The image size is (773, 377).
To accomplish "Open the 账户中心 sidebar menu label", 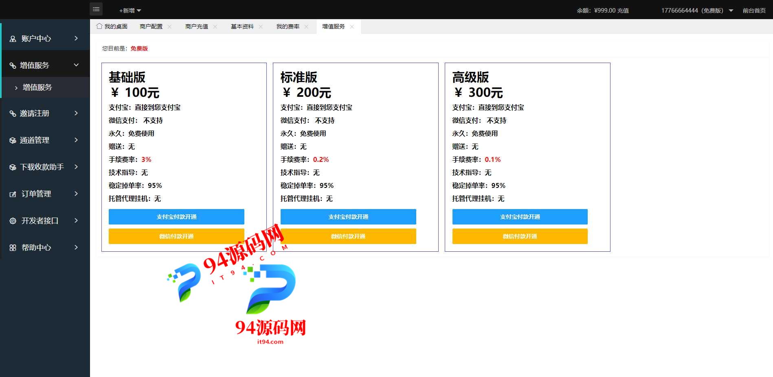I will [36, 39].
